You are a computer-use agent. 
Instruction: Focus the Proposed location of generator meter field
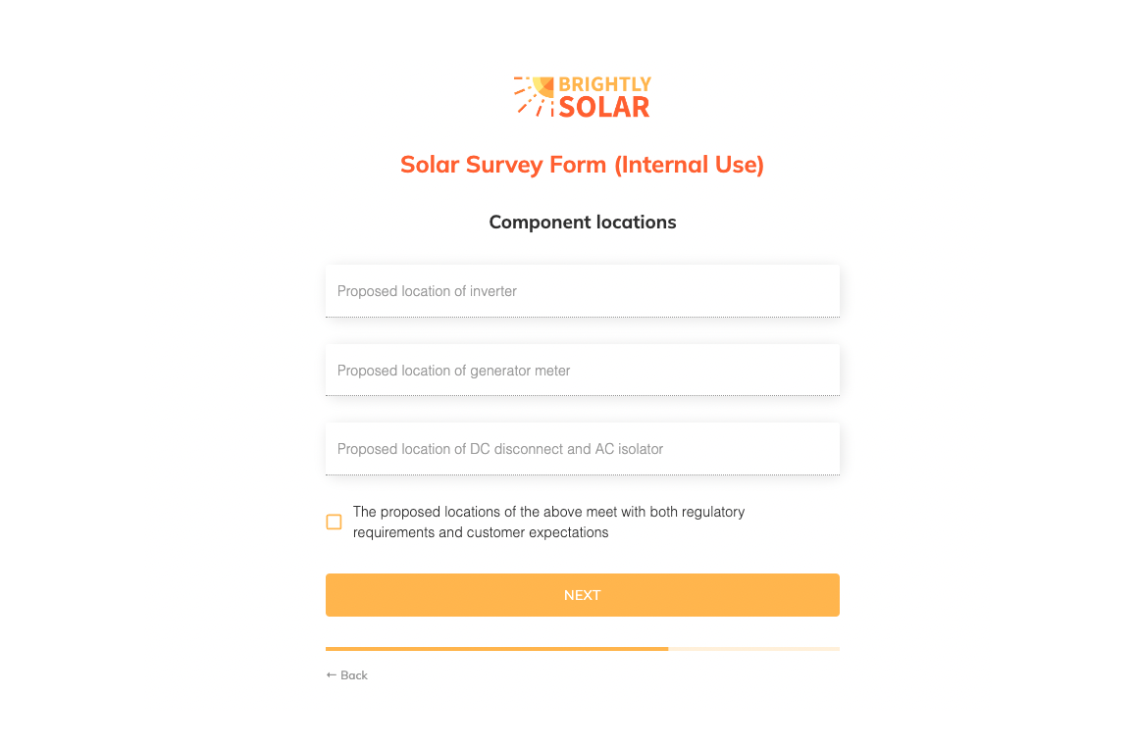(583, 370)
